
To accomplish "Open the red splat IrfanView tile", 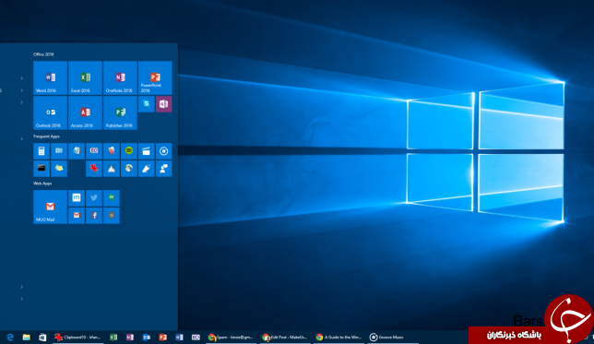I will pos(94,169).
